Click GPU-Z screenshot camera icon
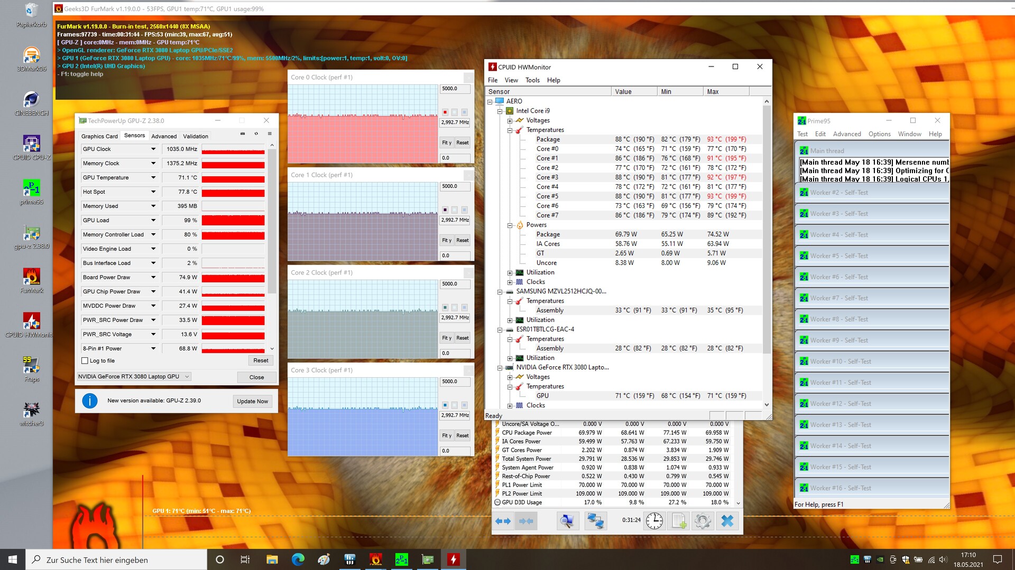The height and width of the screenshot is (570, 1015). pyautogui.click(x=243, y=134)
